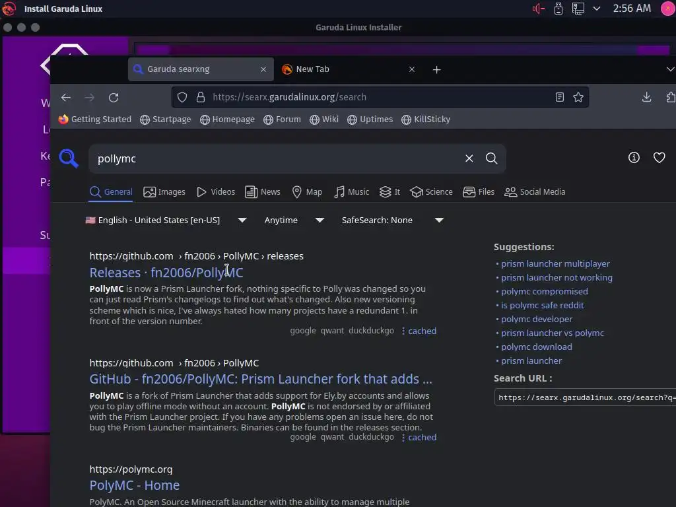Open the Homepage bookmark
The height and width of the screenshot is (507, 676).
pos(227,119)
